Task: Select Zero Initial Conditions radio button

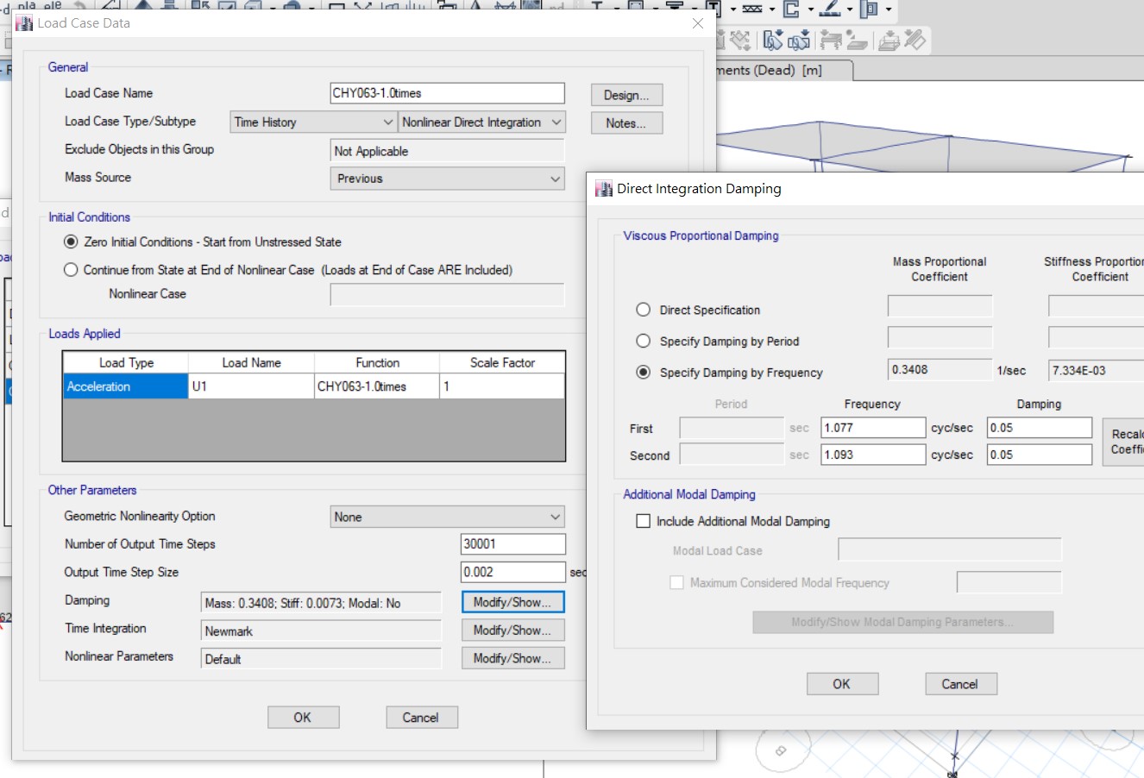Action: pos(71,242)
